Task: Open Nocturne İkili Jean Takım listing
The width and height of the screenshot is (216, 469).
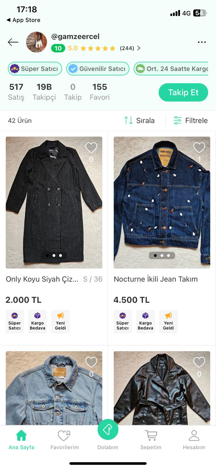Action: [x=155, y=279]
